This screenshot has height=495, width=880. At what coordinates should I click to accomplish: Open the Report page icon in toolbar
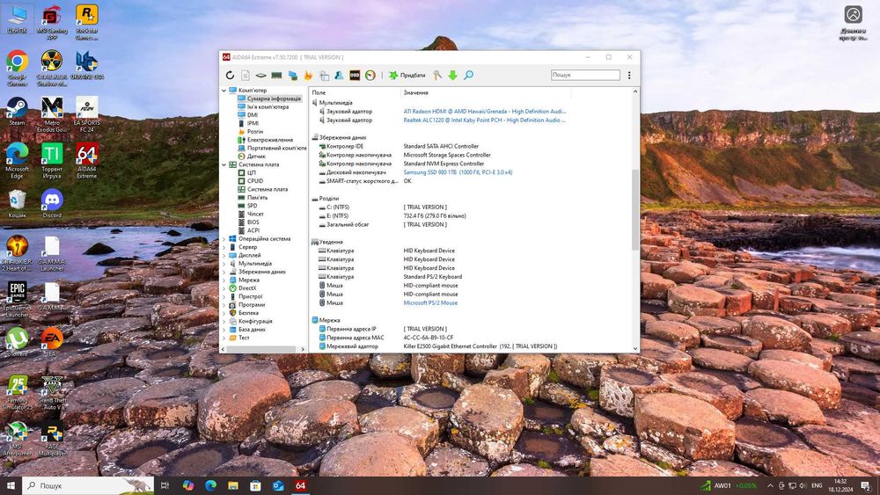(246, 76)
